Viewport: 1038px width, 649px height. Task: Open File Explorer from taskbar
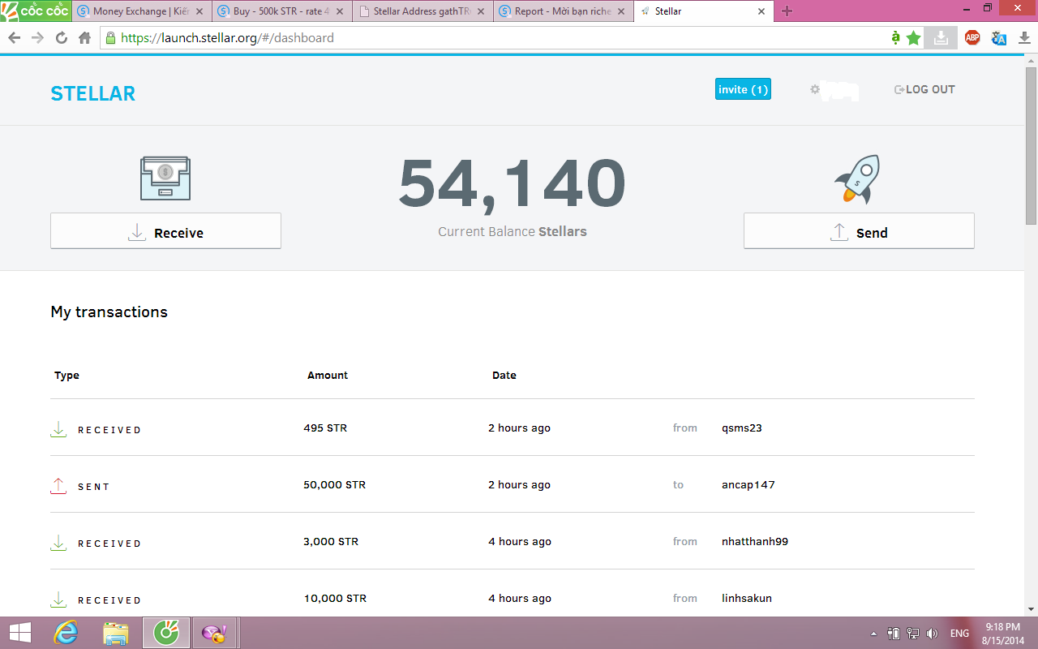pyautogui.click(x=116, y=633)
